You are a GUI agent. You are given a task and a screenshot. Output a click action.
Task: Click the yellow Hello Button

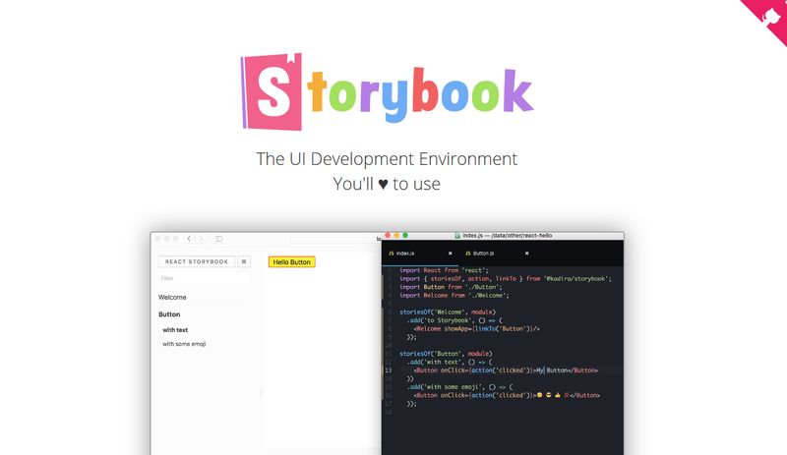coord(291,262)
